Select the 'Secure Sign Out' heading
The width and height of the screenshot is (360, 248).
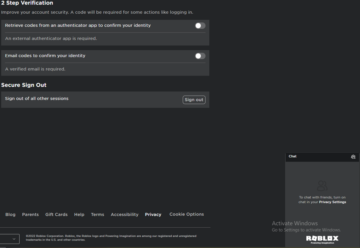(x=24, y=85)
